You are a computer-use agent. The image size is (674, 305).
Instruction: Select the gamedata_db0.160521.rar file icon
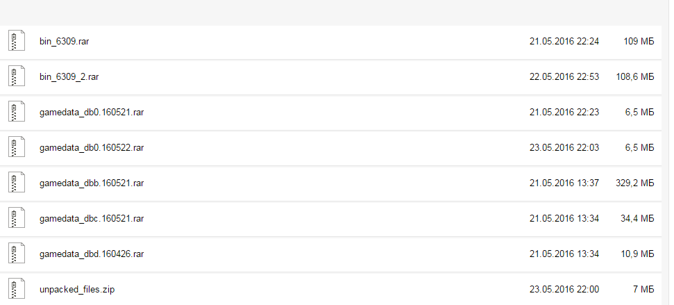pos(17,112)
